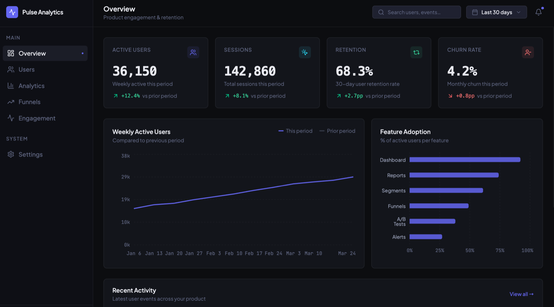Click the Mar 24 x-axis label
554x307 pixels.
coord(347,253)
